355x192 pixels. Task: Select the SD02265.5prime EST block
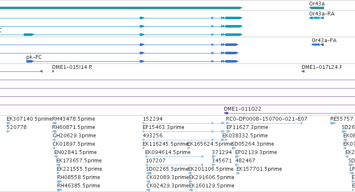tap(149, 173)
